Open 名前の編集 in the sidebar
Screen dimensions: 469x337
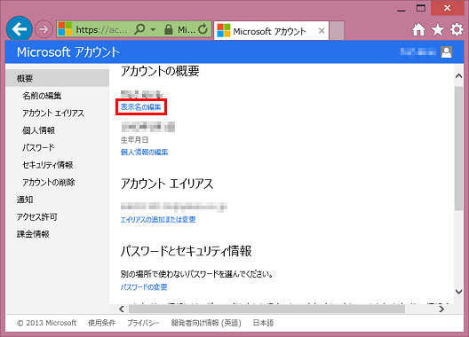tap(42, 96)
